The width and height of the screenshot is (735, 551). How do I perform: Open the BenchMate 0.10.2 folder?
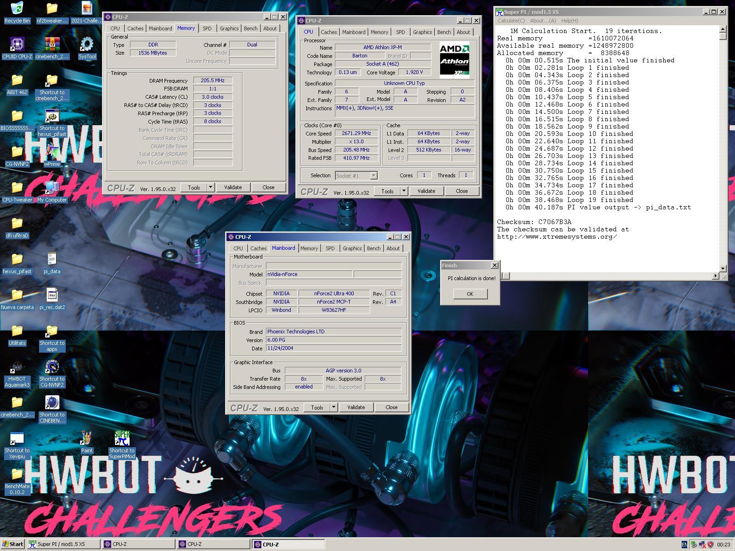[17, 481]
